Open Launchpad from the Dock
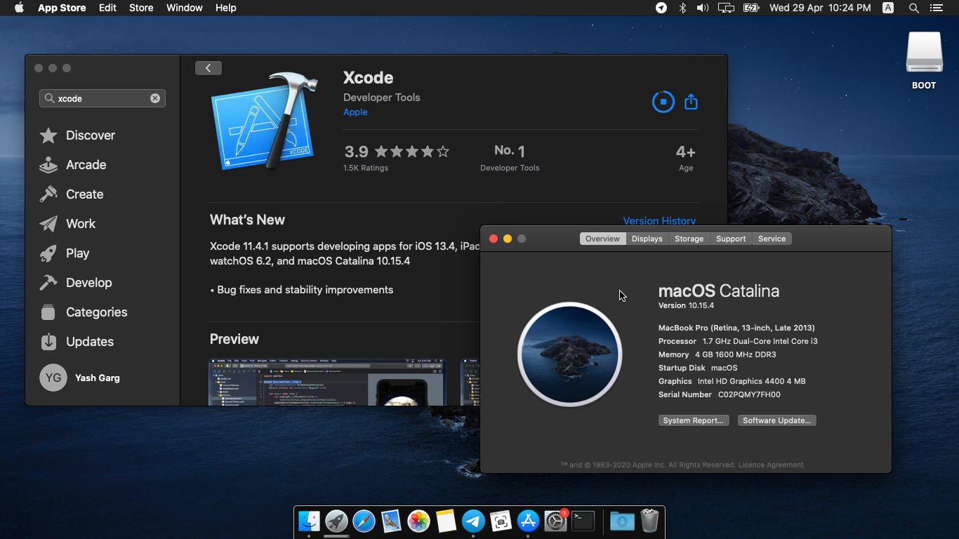The image size is (959, 539). pos(336,521)
